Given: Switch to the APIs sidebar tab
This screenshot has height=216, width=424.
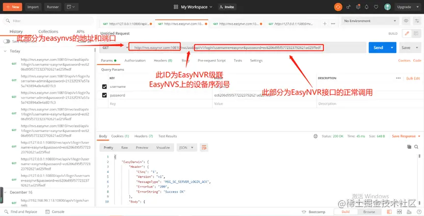Looking at the screenshot, I should click(x=80, y=31).
